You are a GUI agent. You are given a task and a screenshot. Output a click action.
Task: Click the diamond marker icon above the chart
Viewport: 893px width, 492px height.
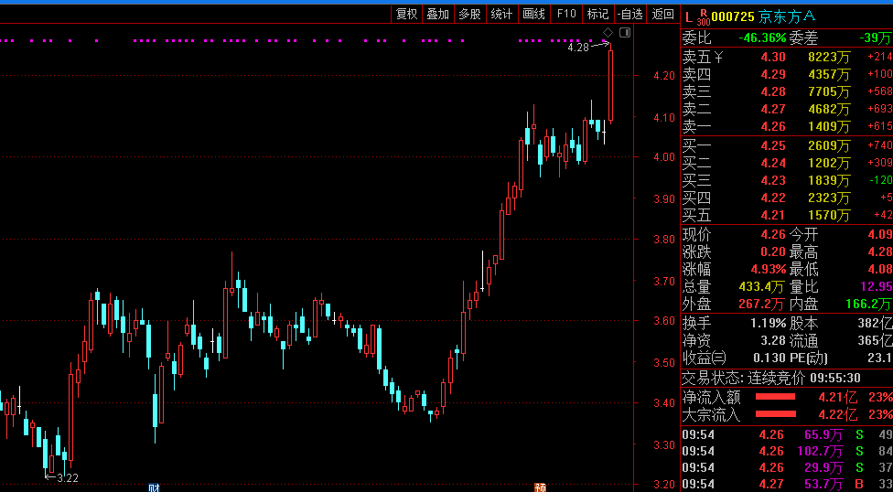tap(607, 33)
